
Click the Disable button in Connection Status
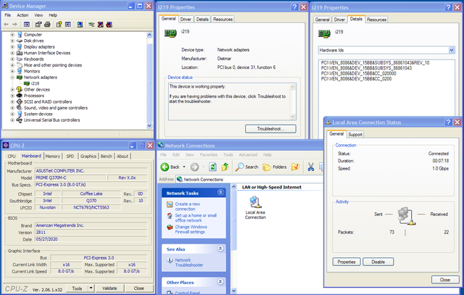point(378,262)
